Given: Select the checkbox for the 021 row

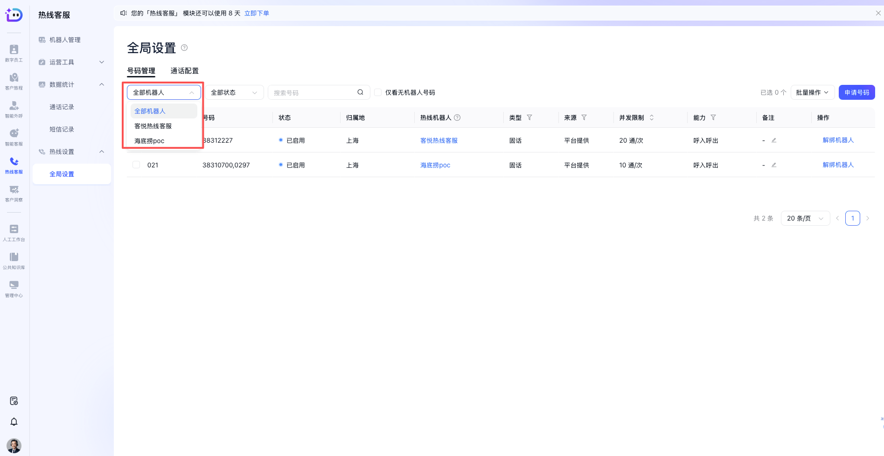Looking at the screenshot, I should pyautogui.click(x=136, y=165).
